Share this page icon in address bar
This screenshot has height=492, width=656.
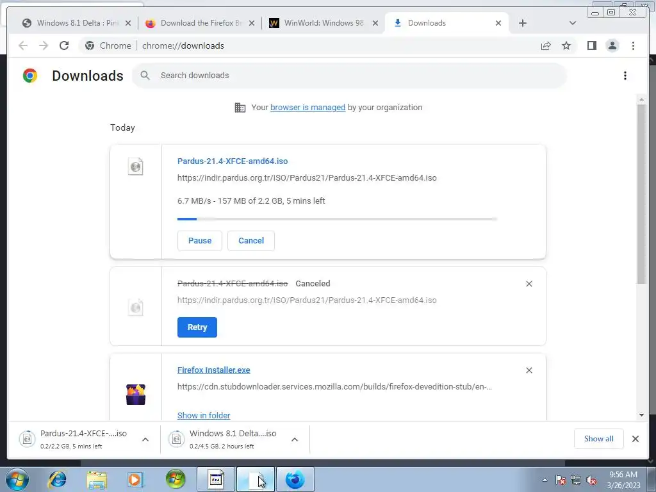click(x=546, y=45)
